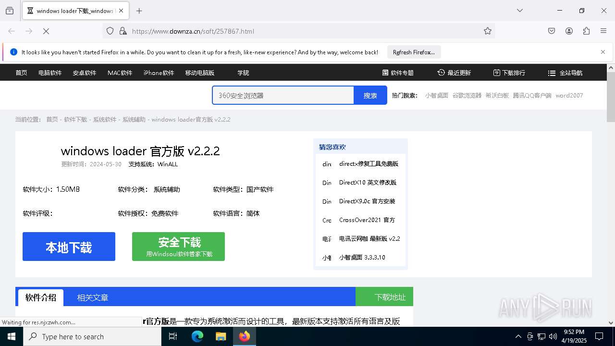615x346 pixels.
Task: Open the Save to Pocket icon
Action: click(x=552, y=31)
